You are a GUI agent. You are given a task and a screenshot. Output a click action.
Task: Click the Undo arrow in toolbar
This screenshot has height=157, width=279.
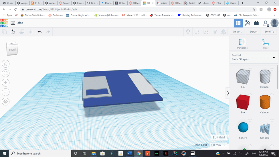(x=39, y=32)
